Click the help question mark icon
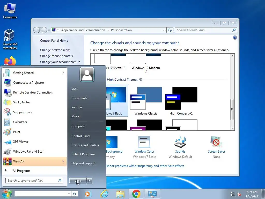 235,38
